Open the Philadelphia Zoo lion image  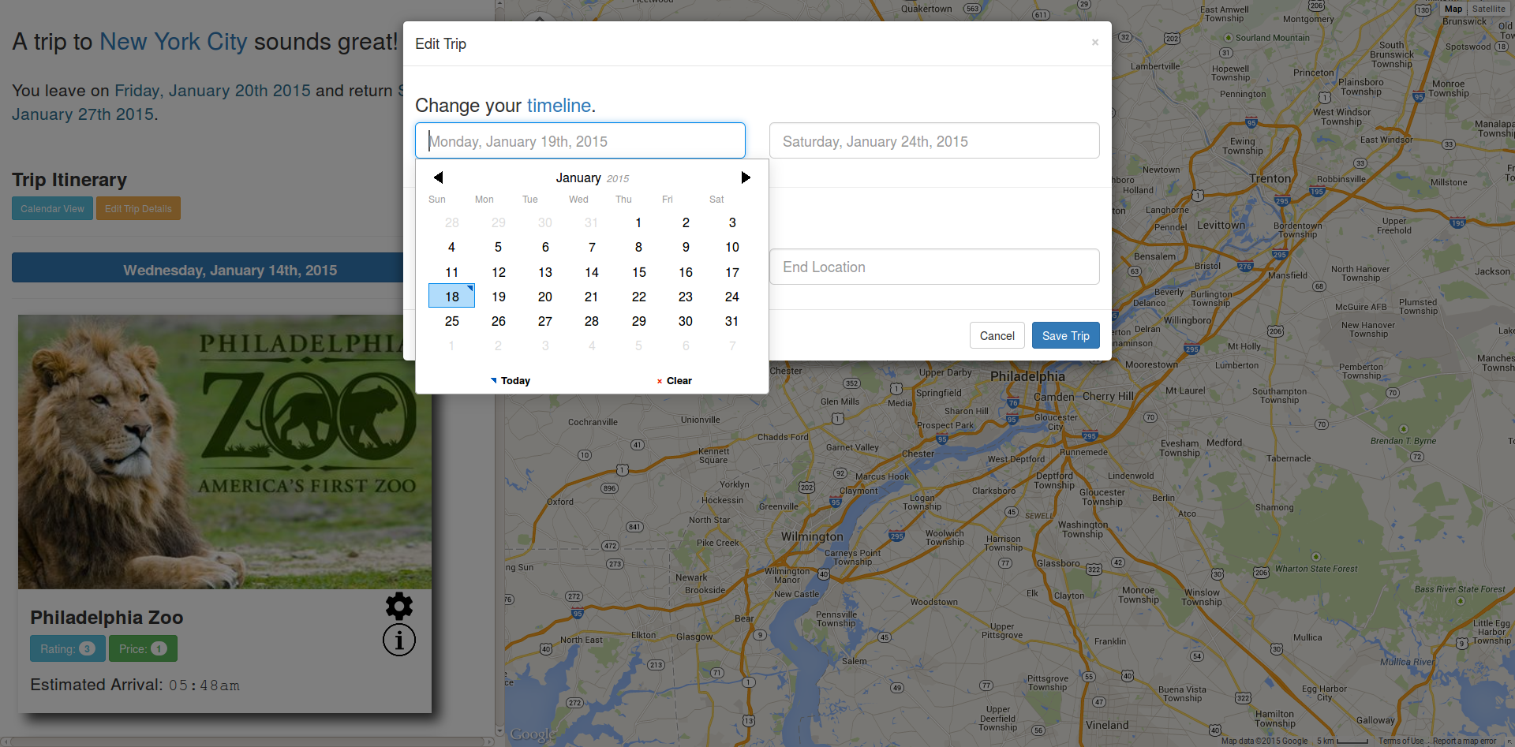(225, 452)
